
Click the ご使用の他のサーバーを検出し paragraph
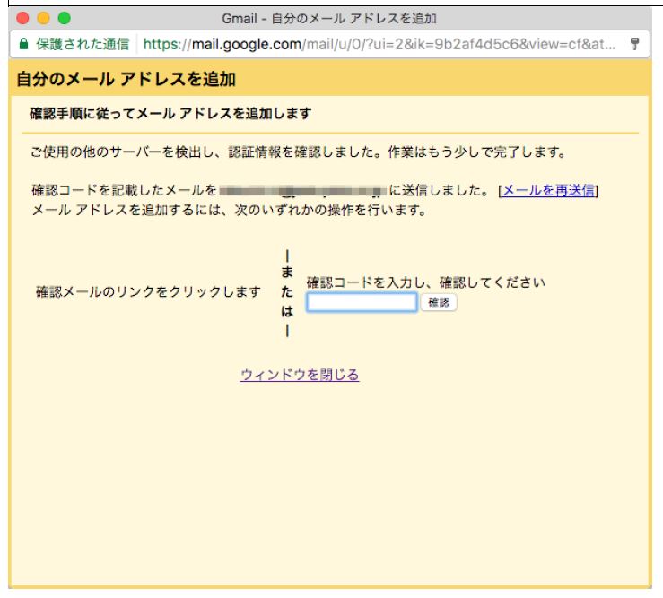pyautogui.click(x=298, y=152)
